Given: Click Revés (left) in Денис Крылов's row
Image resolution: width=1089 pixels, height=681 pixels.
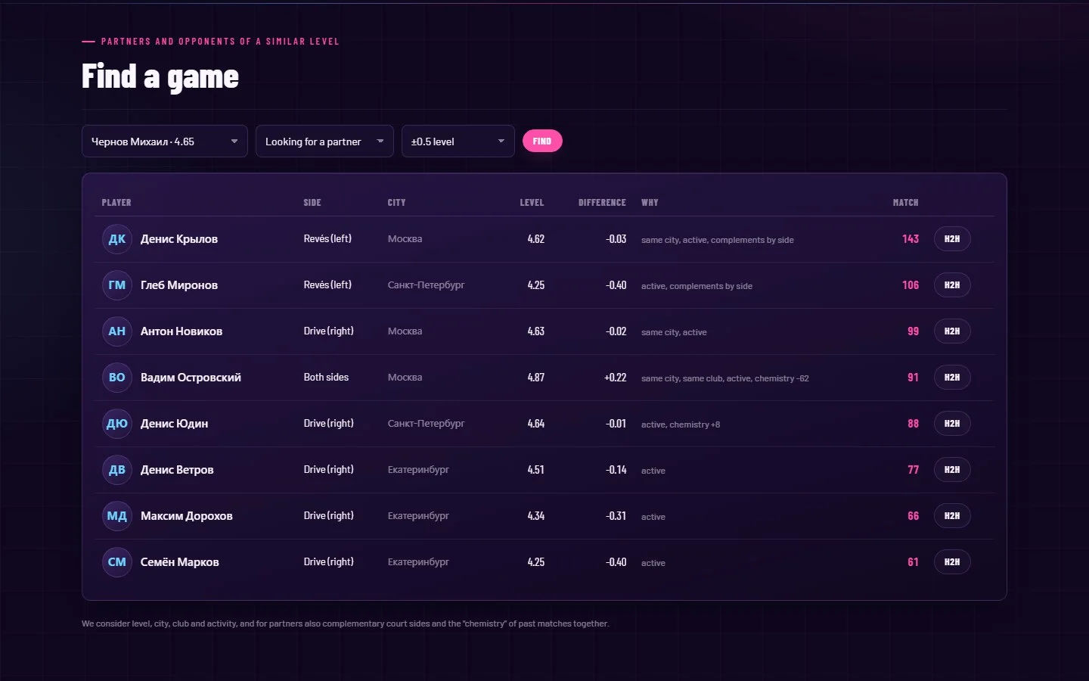Looking at the screenshot, I should point(327,238).
